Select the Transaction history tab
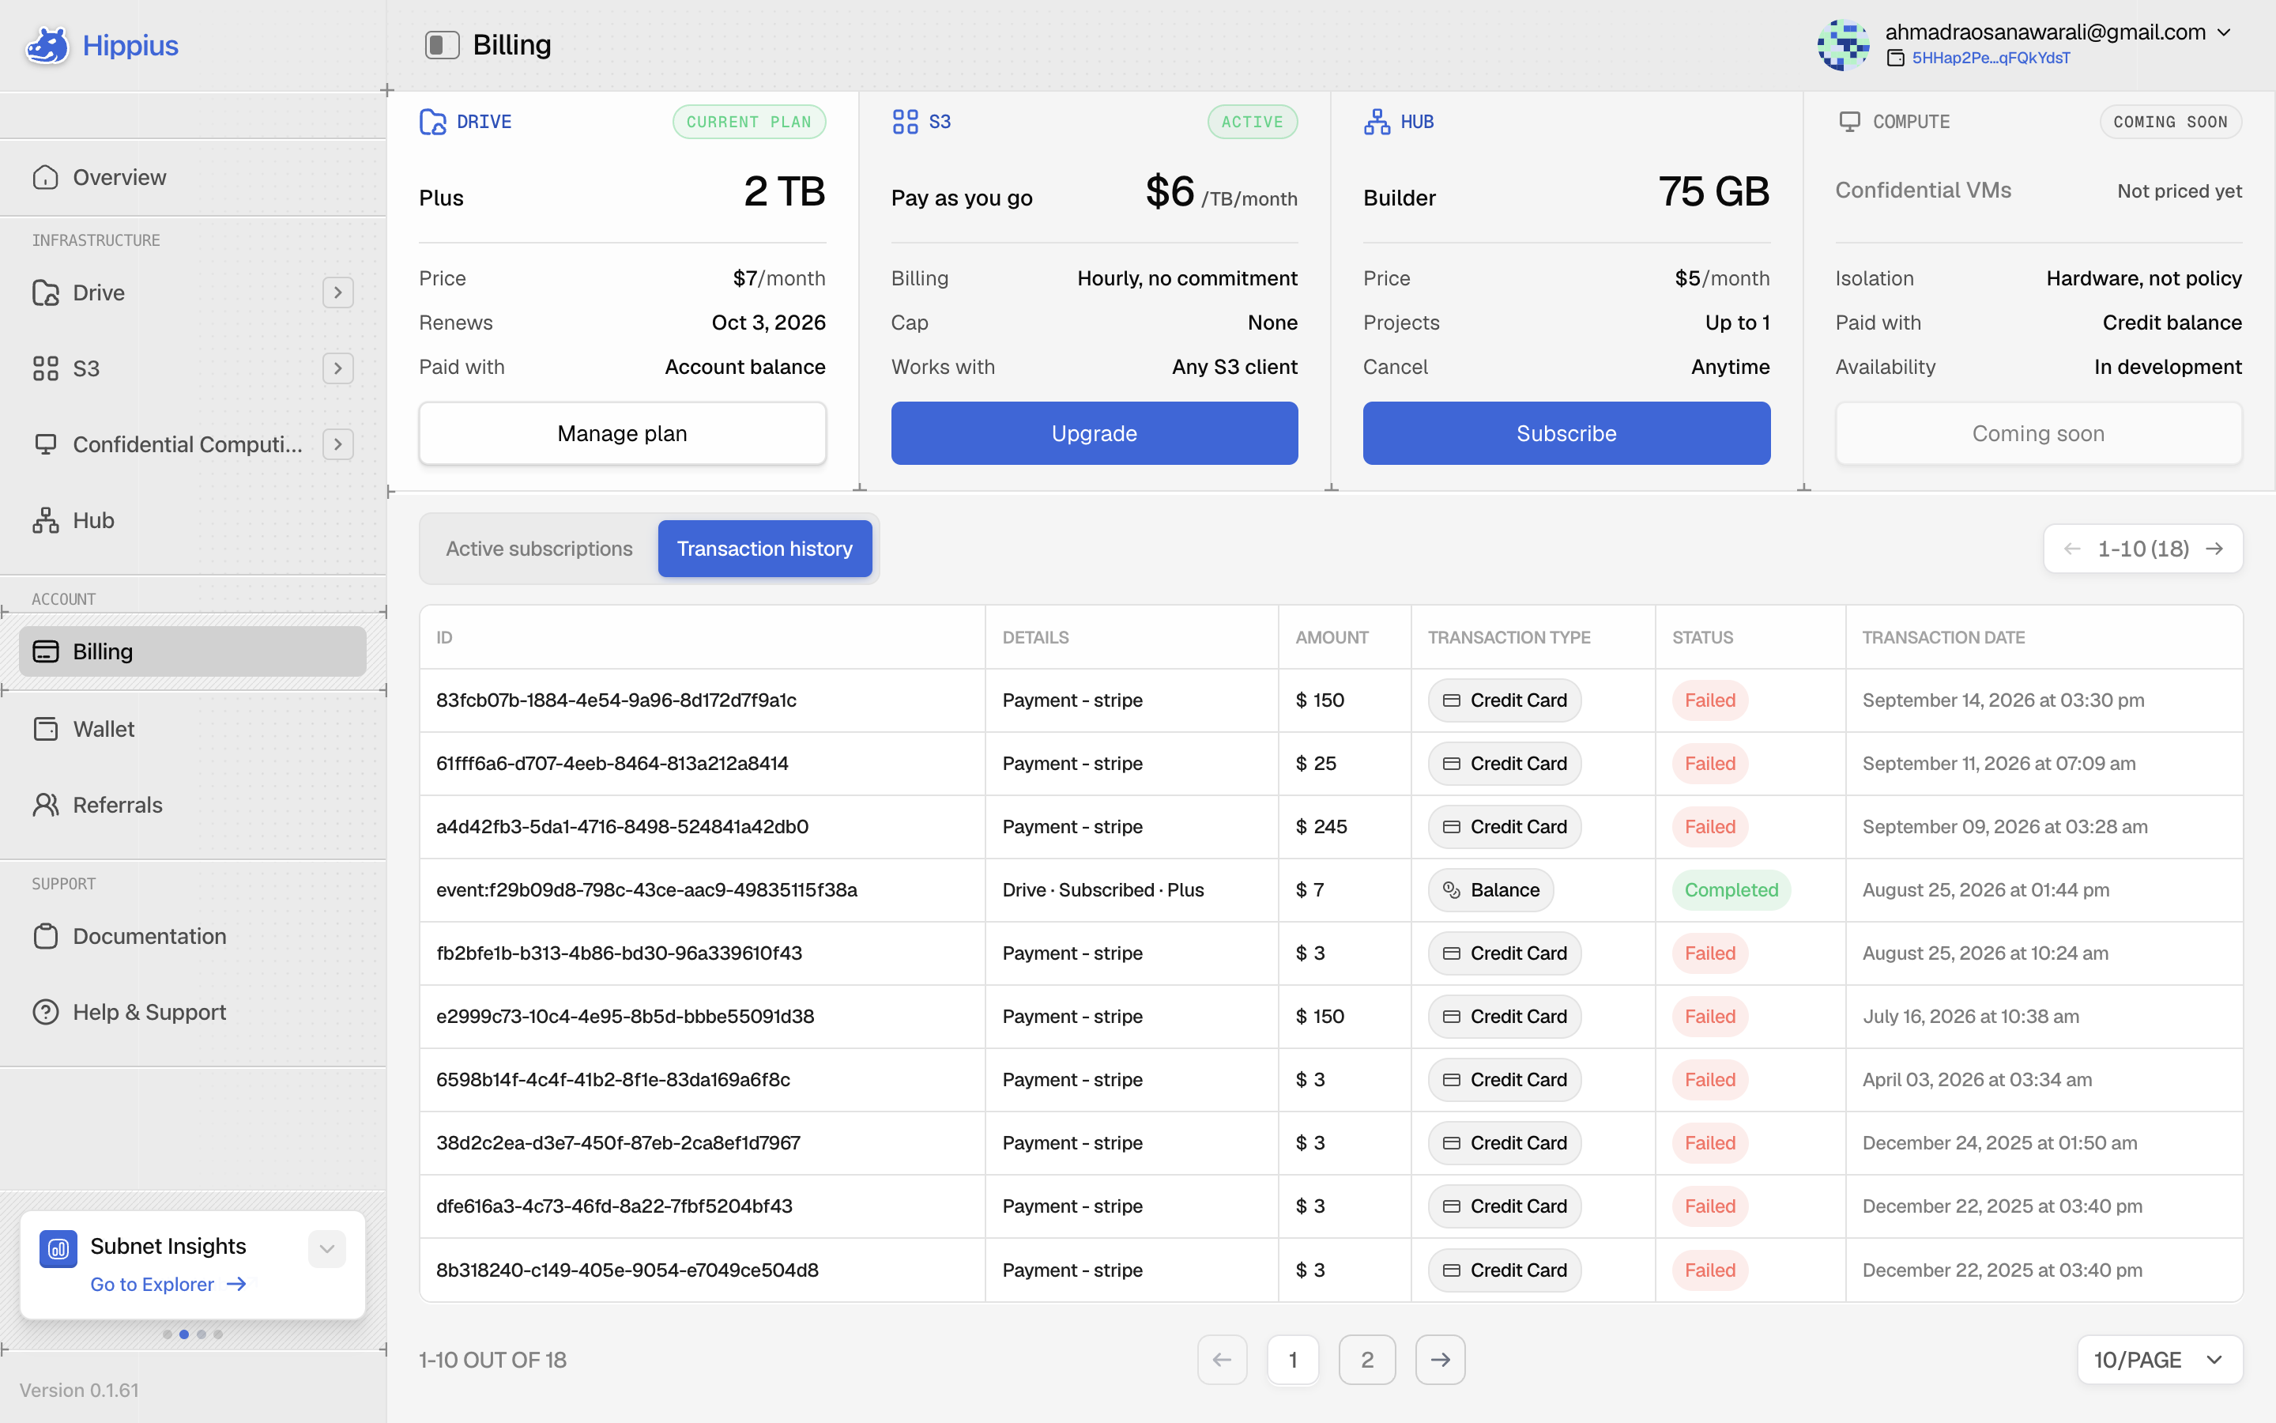This screenshot has width=2276, height=1423. pyautogui.click(x=765, y=549)
